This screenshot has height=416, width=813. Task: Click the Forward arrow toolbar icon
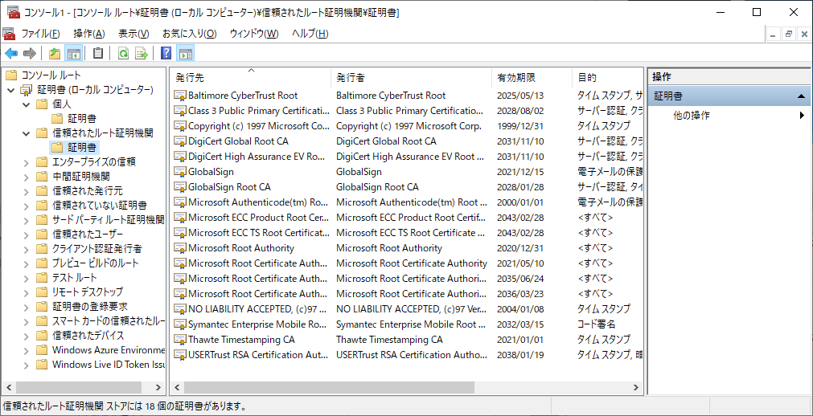tap(30, 53)
